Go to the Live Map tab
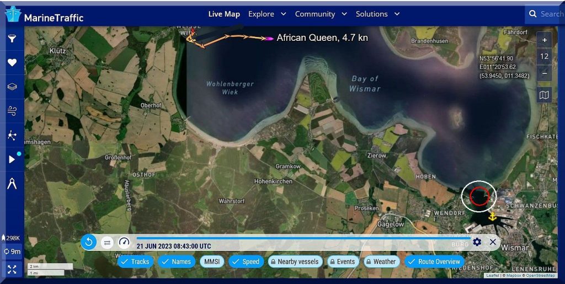The height and width of the screenshot is (284, 565). tap(224, 14)
